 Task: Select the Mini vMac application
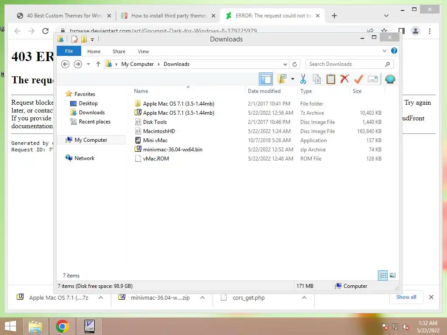pyautogui.click(x=155, y=140)
